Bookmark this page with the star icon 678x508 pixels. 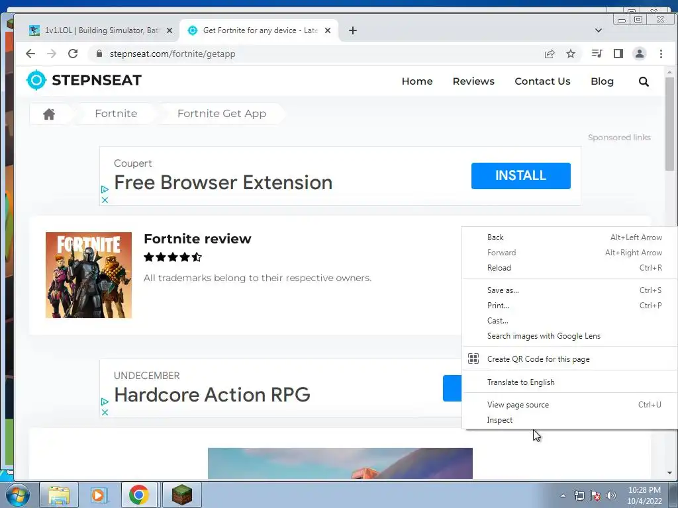[571, 54]
